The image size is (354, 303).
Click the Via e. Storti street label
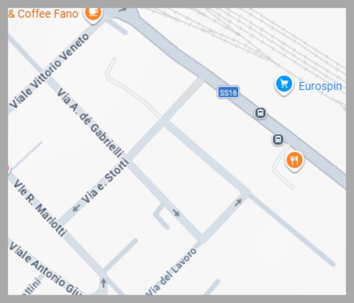pyautogui.click(x=105, y=181)
